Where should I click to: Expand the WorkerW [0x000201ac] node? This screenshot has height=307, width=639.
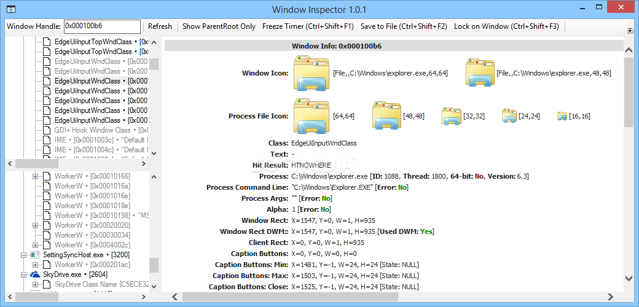tap(35, 264)
